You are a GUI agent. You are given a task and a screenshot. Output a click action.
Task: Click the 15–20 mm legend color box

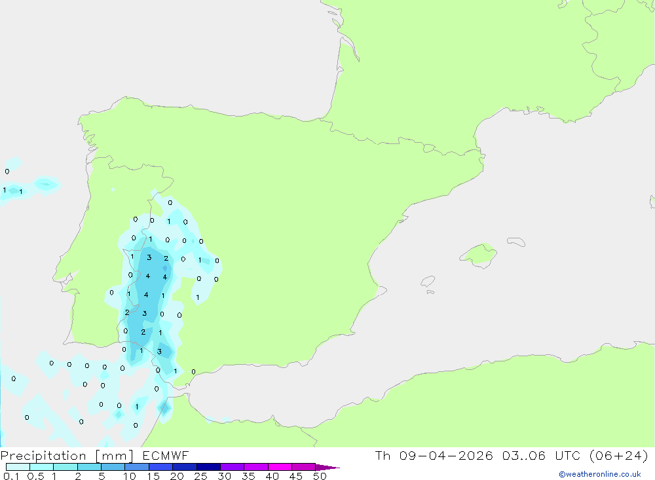coord(161,467)
